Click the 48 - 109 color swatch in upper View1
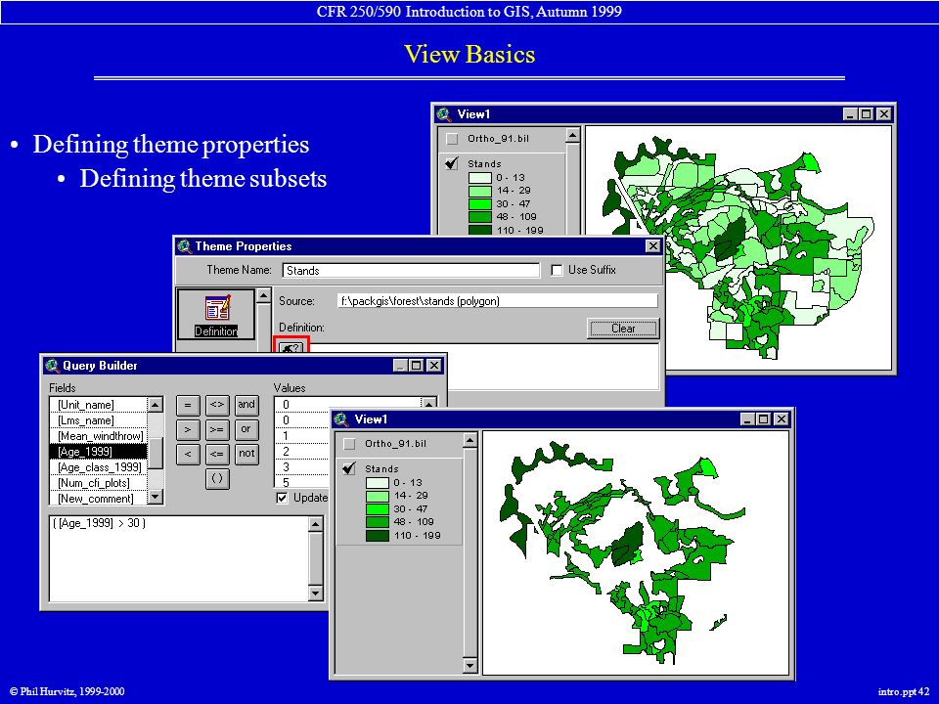The height and width of the screenshot is (704, 939). point(479,217)
